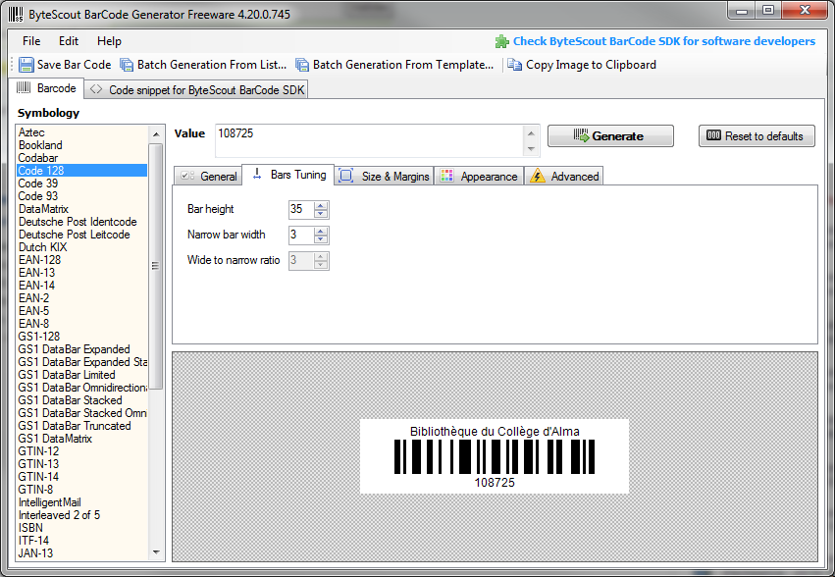Click the symbology list scroll down arrow
The height and width of the screenshot is (577, 835).
[x=156, y=552]
